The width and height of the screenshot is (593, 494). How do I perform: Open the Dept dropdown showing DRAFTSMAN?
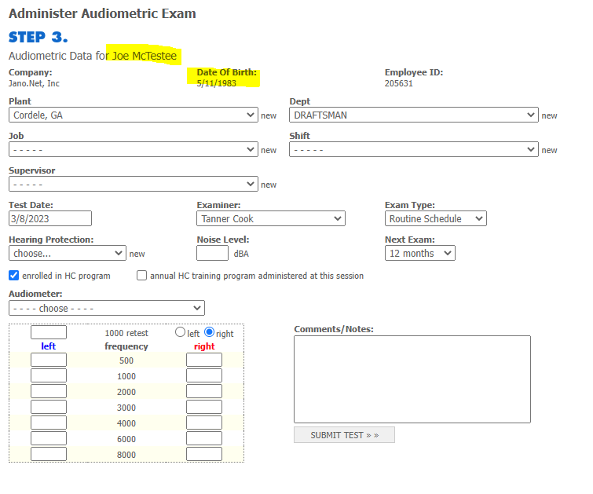pos(414,115)
